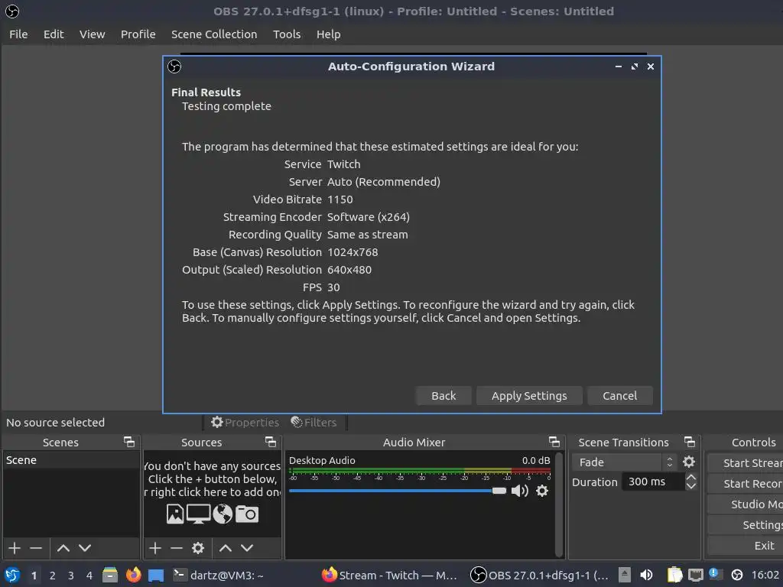Increase transition duration with up arrow
Screen dimensions: 783x587
point(691,477)
